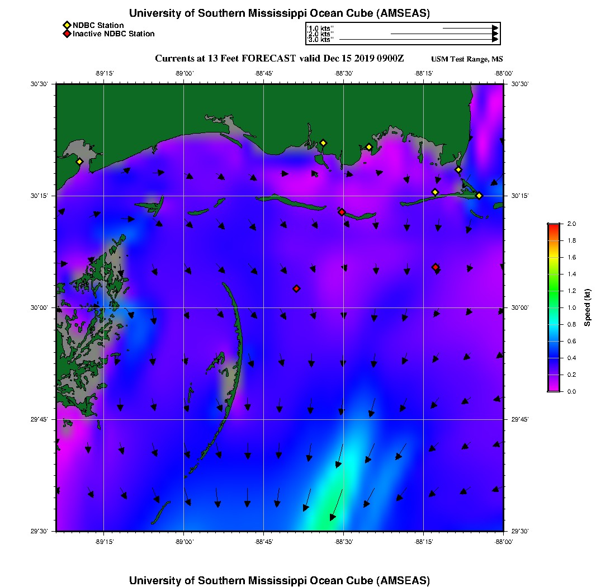Screen dimensions: 615x587
Task: Select the 1.0 kts arrow in the scale legend
Action: pyautogui.click(x=470, y=28)
